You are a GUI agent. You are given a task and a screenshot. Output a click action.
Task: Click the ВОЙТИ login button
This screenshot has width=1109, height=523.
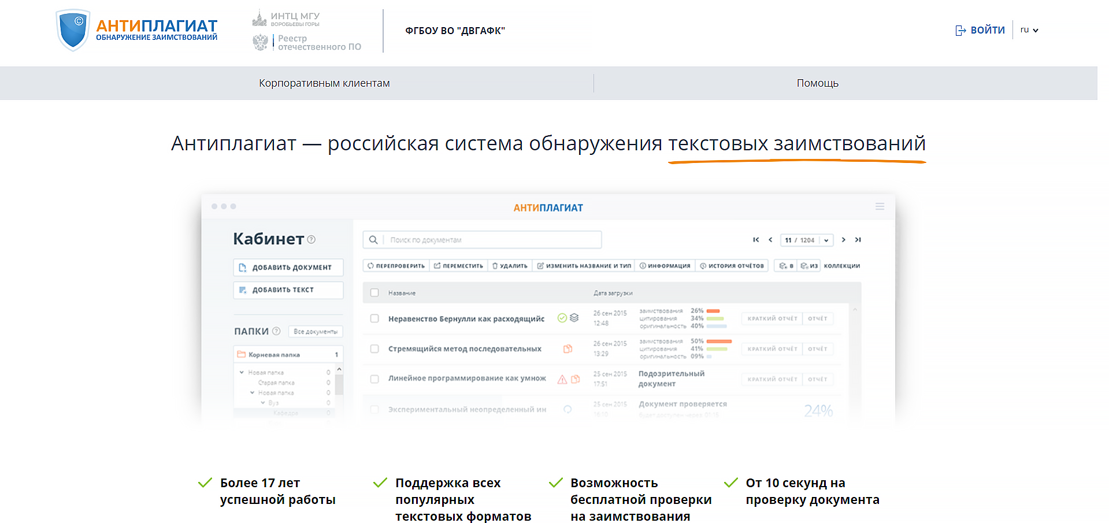[980, 30]
